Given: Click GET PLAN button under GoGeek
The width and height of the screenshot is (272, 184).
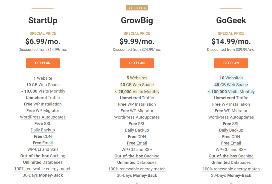Looking at the screenshot, I should [x=231, y=63].
